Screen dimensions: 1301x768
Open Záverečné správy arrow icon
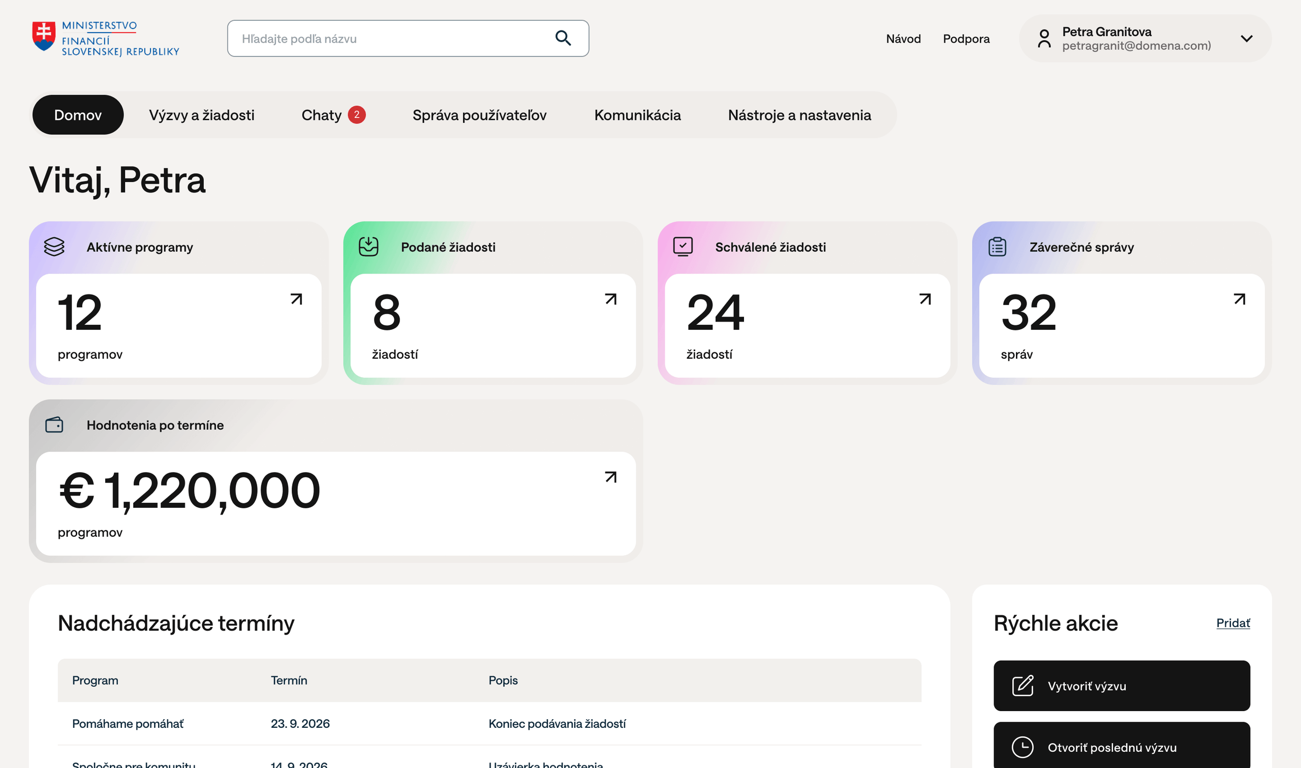tap(1240, 299)
